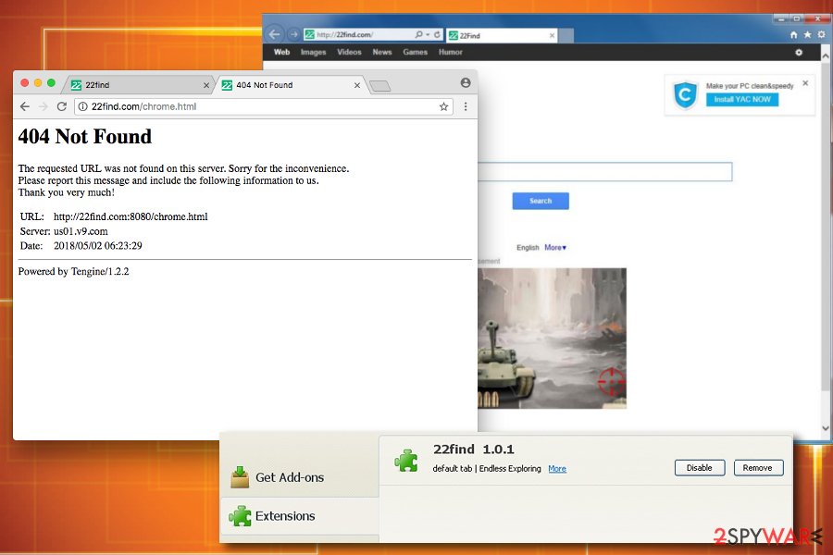Image resolution: width=833 pixels, height=555 pixels.
Task: Select the 22Find tab in Internet Explorer
Action: (502, 35)
